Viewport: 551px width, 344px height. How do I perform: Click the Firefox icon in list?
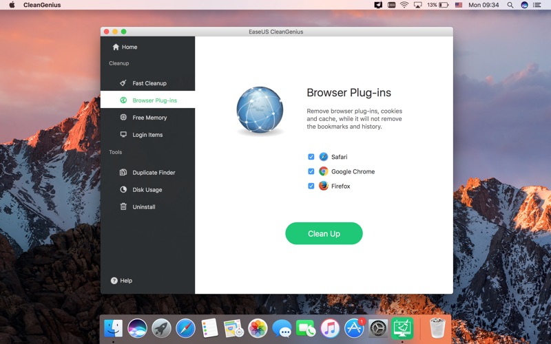tap(323, 186)
